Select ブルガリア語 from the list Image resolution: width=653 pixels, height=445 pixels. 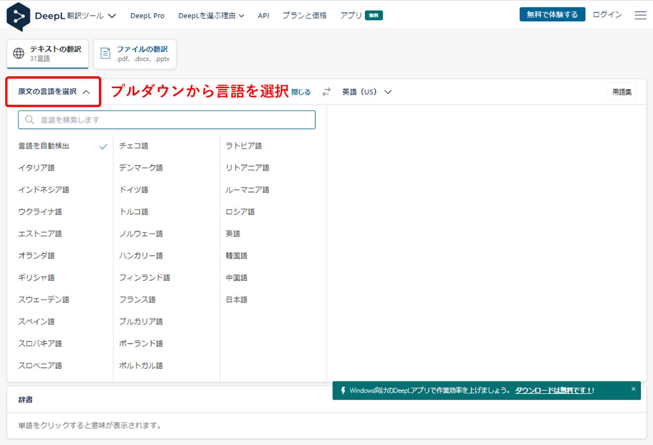click(x=141, y=322)
